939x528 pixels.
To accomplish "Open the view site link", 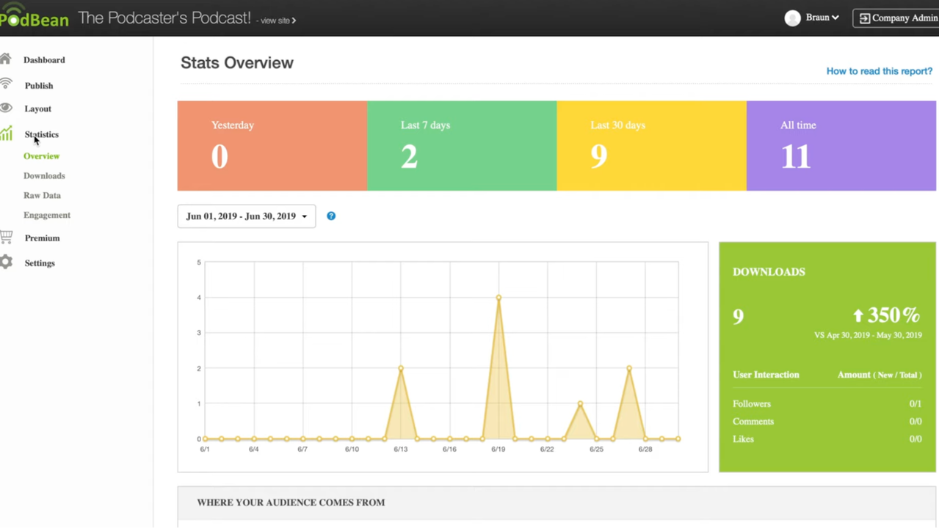I will [278, 21].
